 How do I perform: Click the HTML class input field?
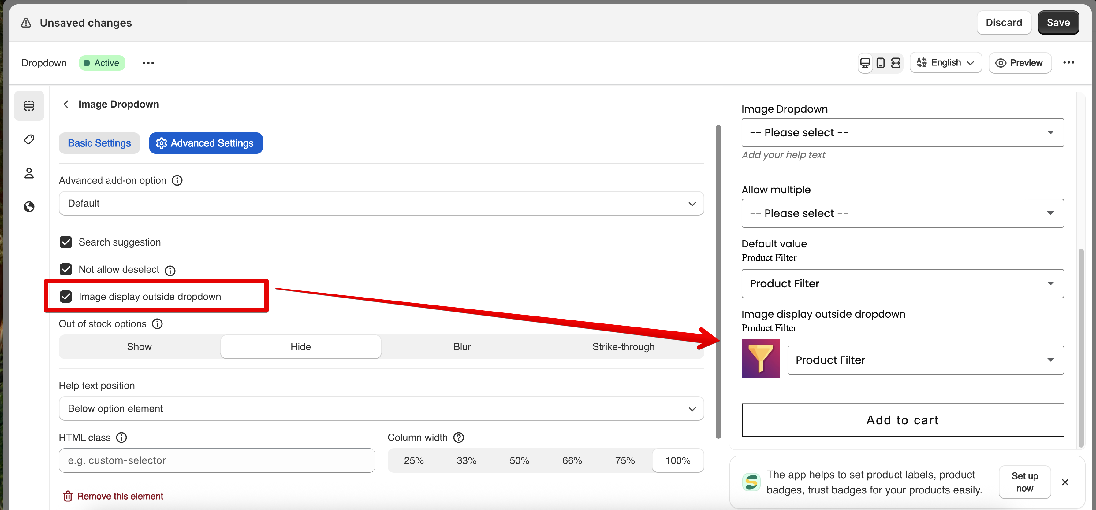click(x=217, y=461)
